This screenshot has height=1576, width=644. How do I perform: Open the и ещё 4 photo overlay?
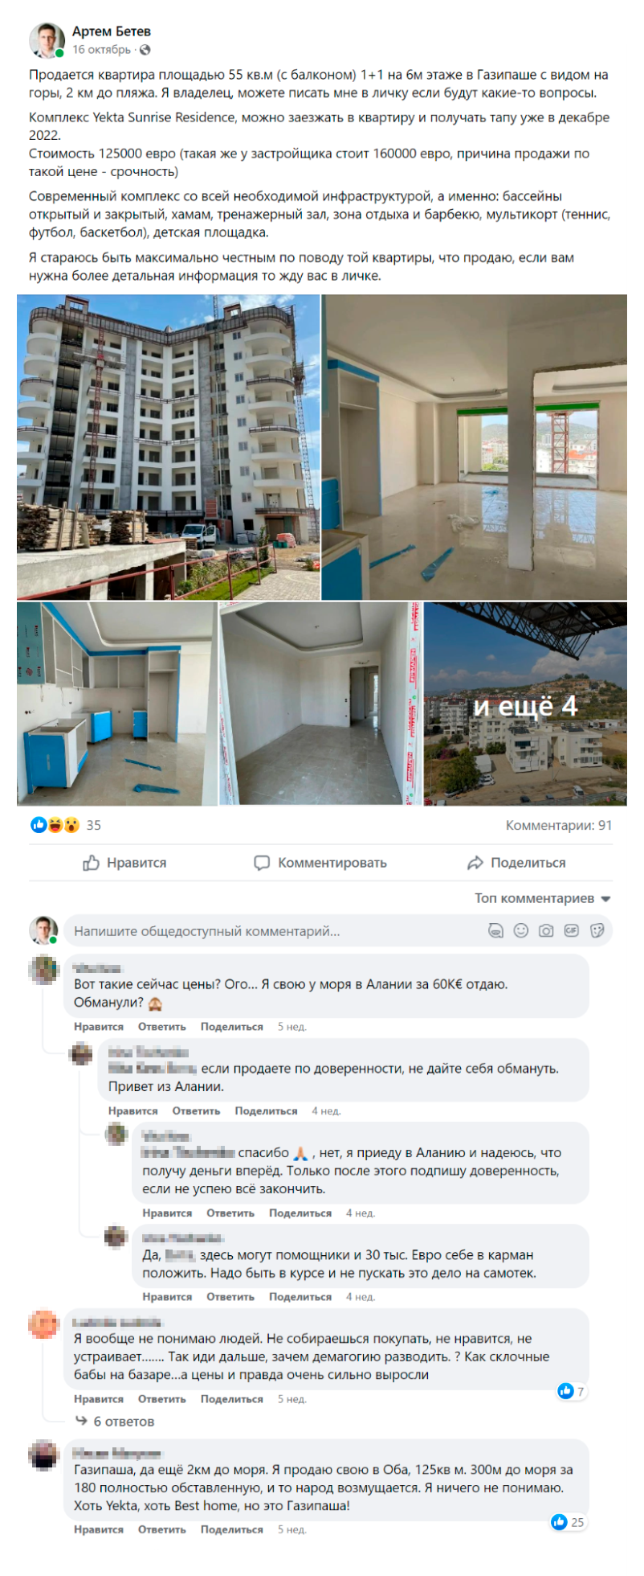(525, 704)
